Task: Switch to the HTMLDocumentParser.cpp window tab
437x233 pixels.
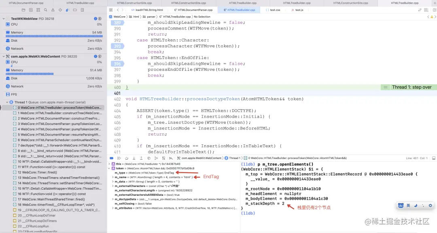Action: tap(26, 3)
